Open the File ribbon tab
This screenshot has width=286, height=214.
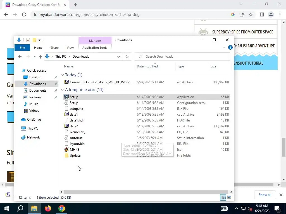pyautogui.click(x=22, y=48)
